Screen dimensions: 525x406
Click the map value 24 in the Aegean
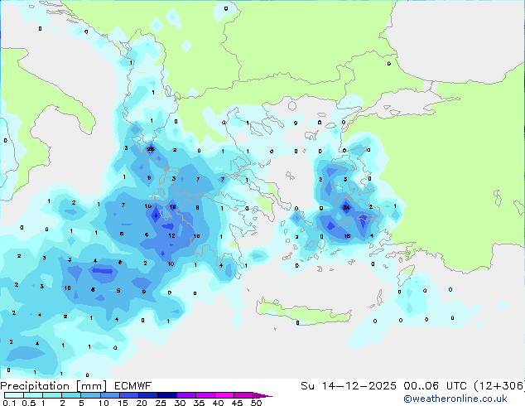click(346, 208)
